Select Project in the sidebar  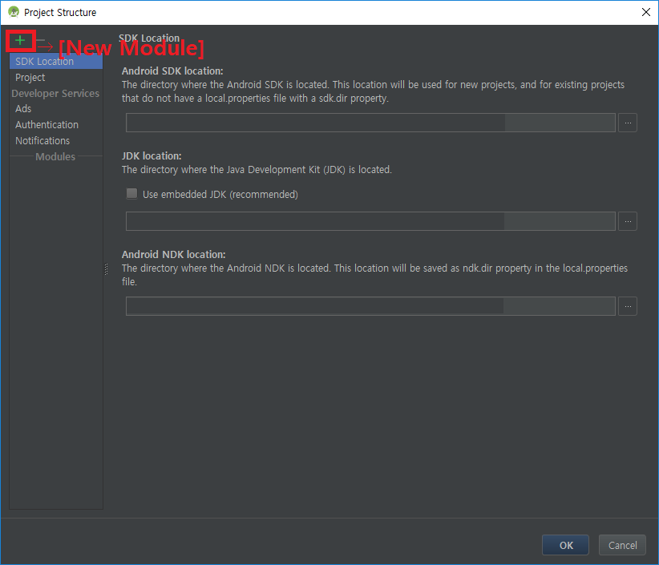[x=56, y=77]
